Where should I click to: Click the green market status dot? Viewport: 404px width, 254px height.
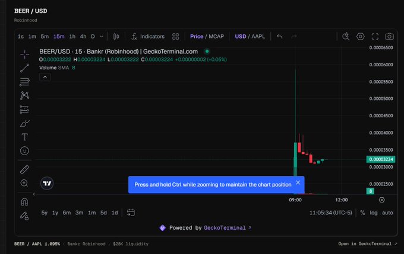(207, 52)
